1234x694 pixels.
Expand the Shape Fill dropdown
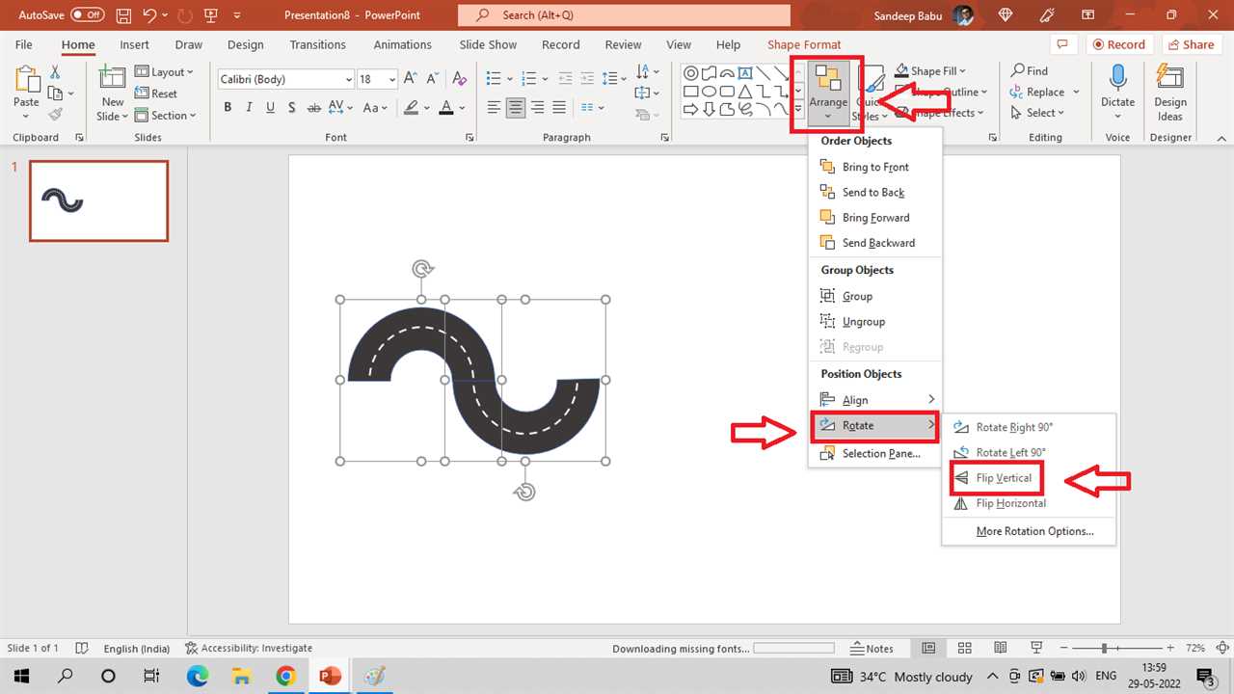click(962, 71)
